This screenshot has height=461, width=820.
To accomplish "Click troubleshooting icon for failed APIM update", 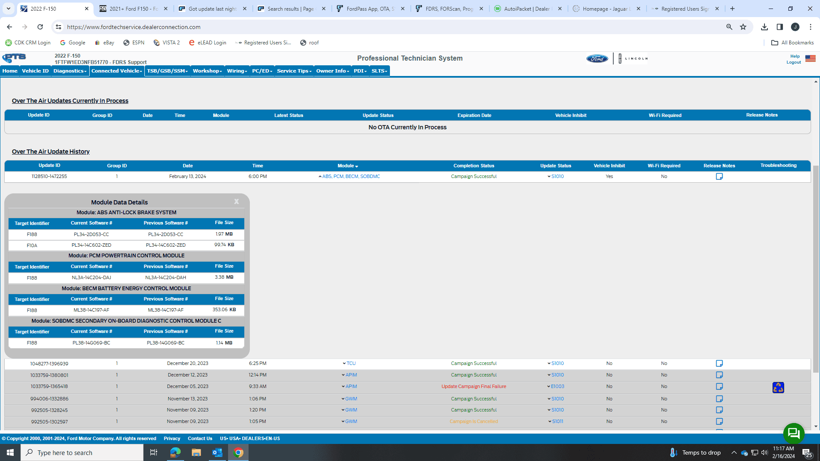I will click(x=778, y=388).
